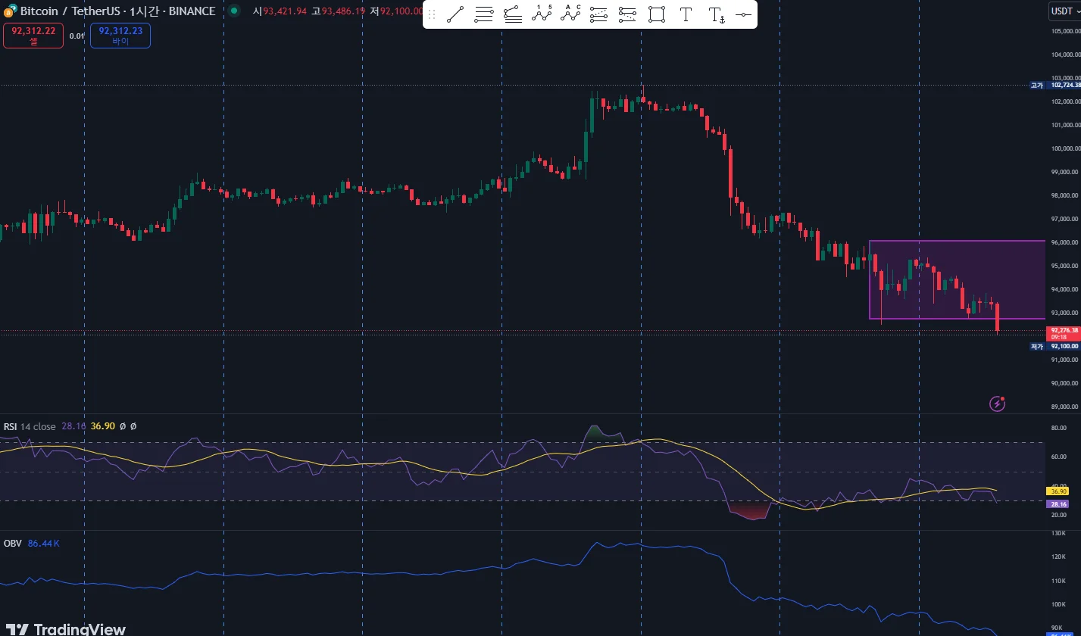Choose the trend-based Fib extension tool
Viewport: 1081px width, 636px height.
click(513, 14)
